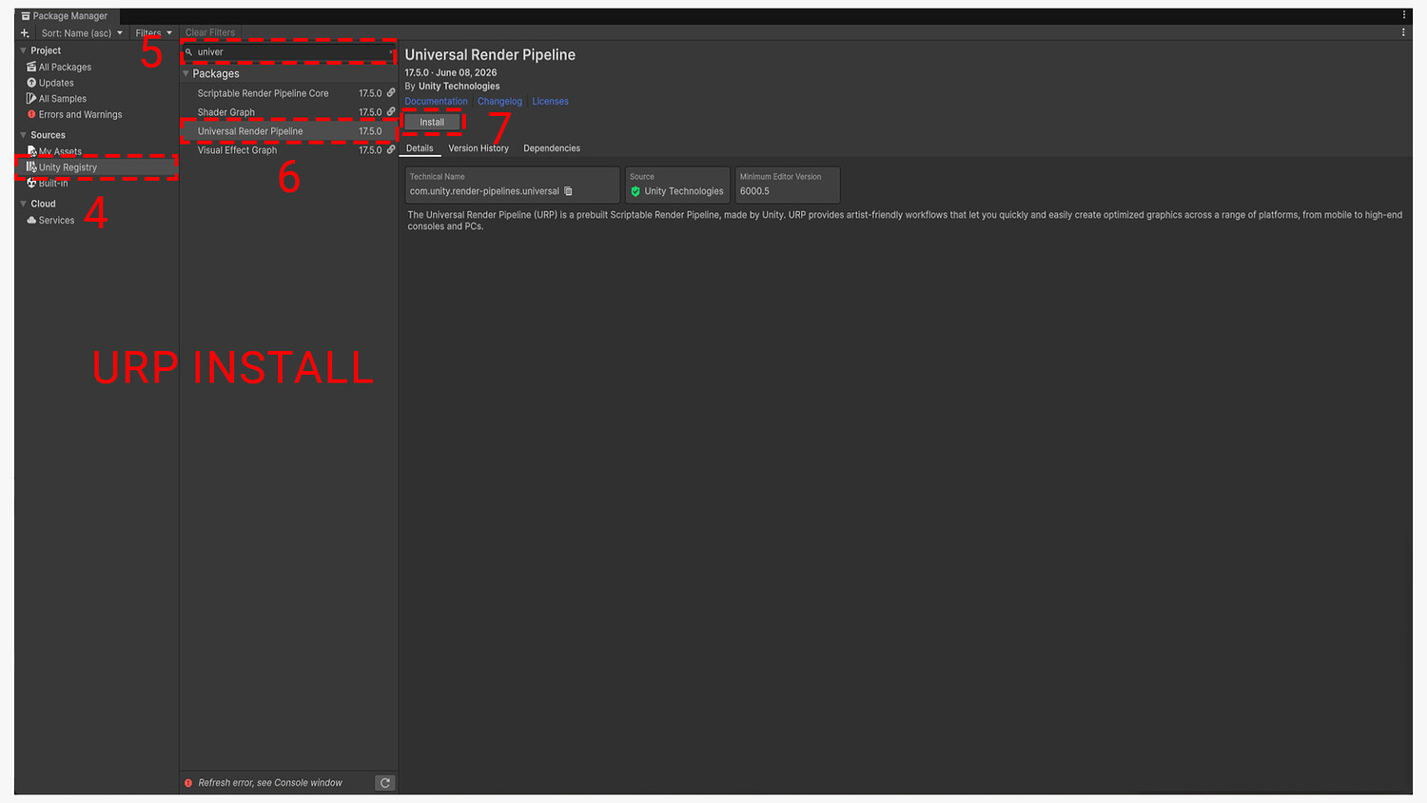Switch to the Version History tab
The width and height of the screenshot is (1427, 803).
click(x=479, y=148)
